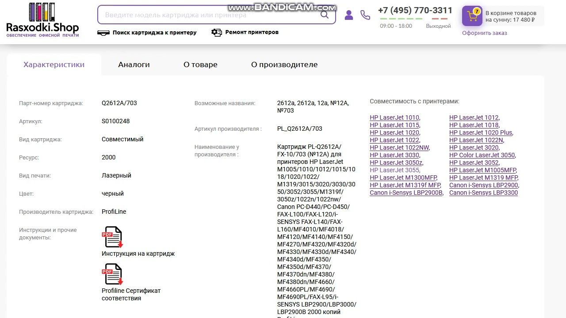Screen dimensions: 566x318
Task: Click 'Совместимость с принтерами:' heading
Action: 414,101
